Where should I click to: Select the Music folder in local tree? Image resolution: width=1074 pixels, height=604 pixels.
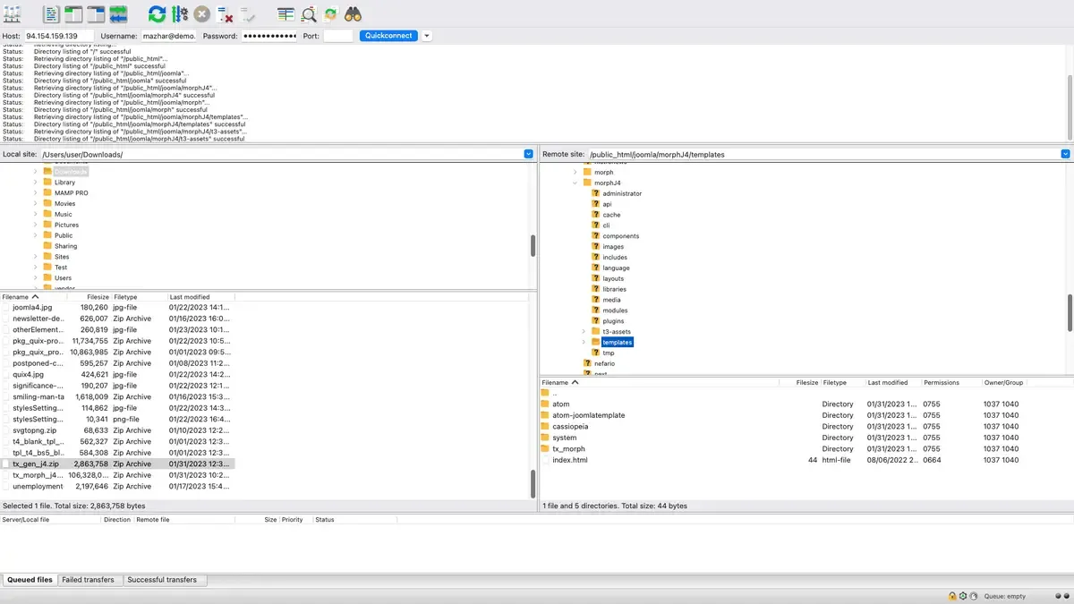(x=64, y=214)
